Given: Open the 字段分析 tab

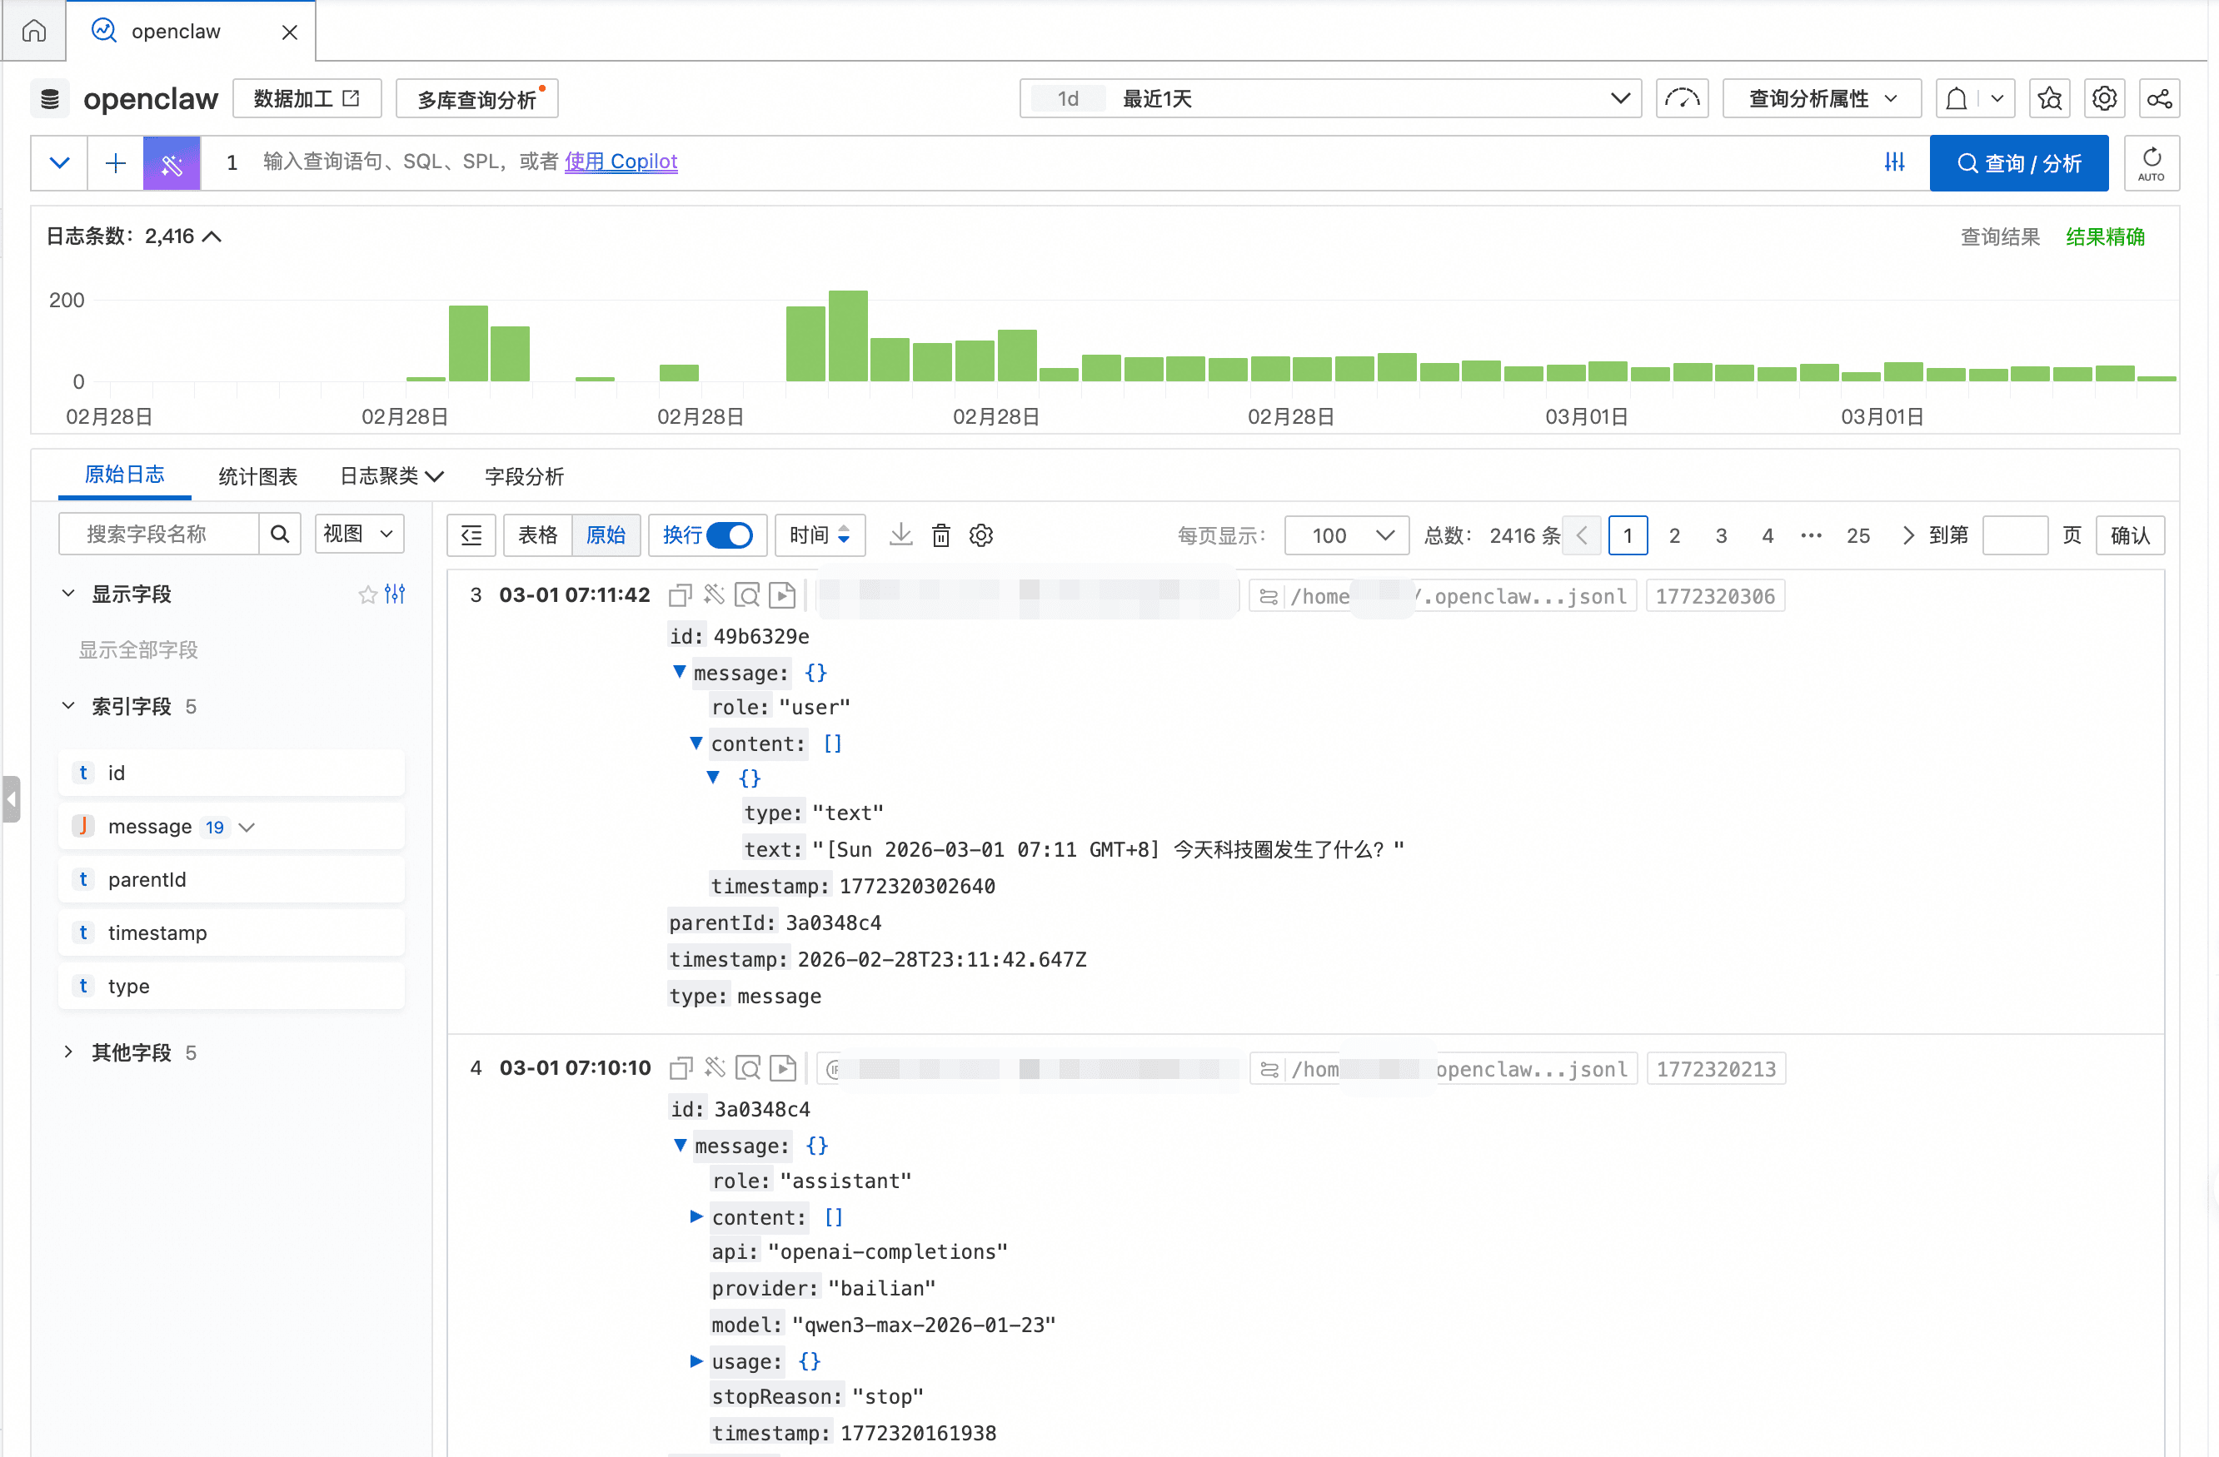Looking at the screenshot, I should [x=524, y=476].
